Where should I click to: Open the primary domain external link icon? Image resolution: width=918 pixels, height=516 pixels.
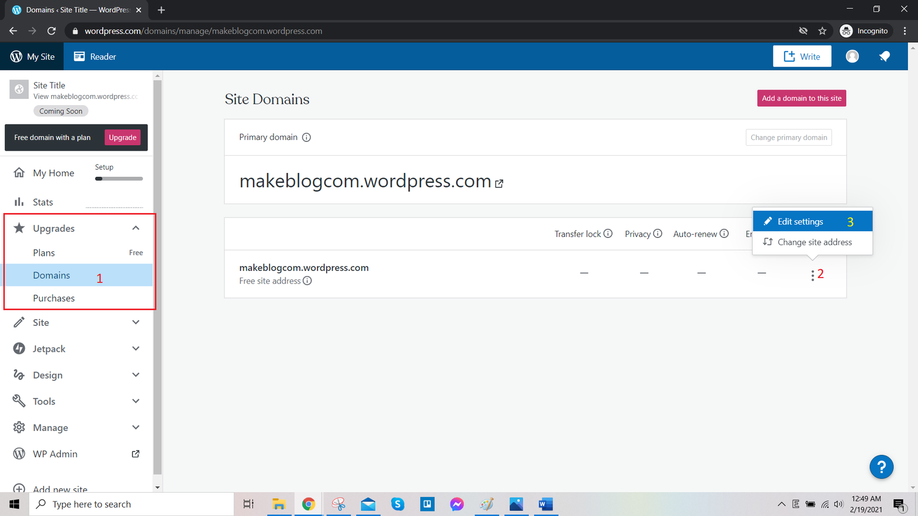tap(499, 183)
